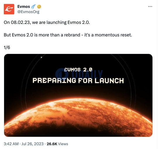Click the 3:42 AM timestamp
158x149 pixels.
click(x=11, y=144)
